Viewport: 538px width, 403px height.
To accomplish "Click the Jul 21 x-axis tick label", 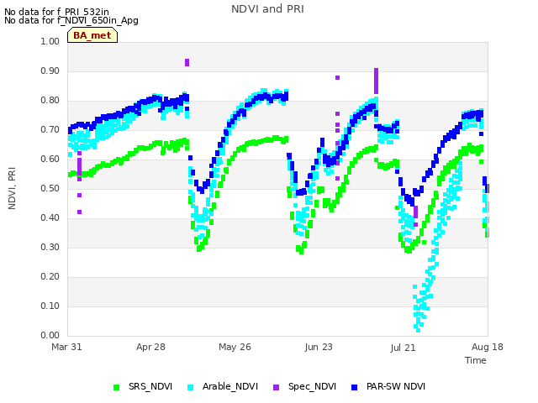I will (403, 348).
